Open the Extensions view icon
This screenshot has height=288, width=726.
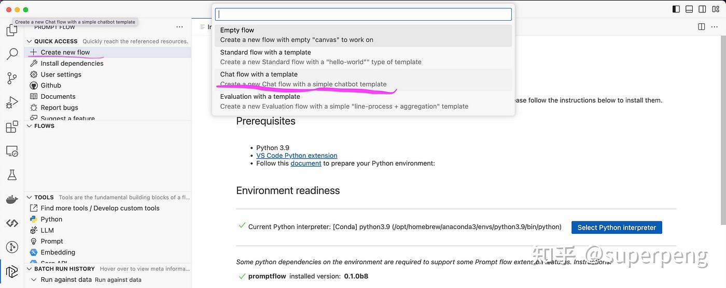(11, 127)
